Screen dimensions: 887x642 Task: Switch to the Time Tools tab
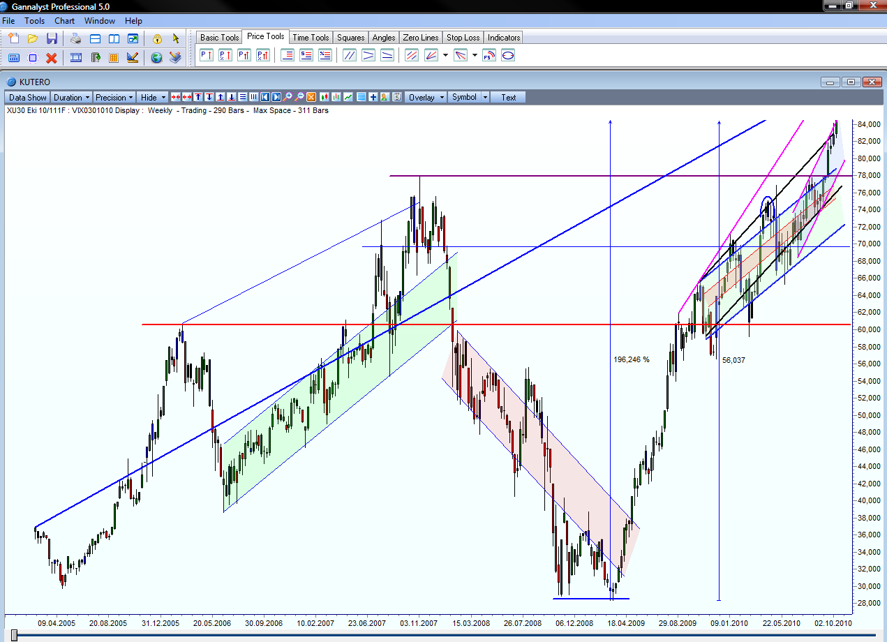311,37
